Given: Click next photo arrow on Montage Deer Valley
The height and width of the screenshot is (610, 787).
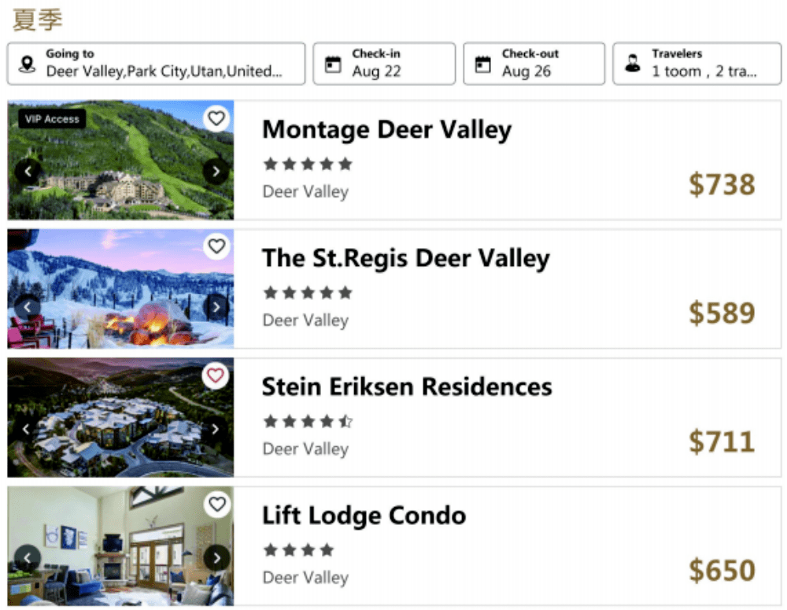Looking at the screenshot, I should coord(216,171).
